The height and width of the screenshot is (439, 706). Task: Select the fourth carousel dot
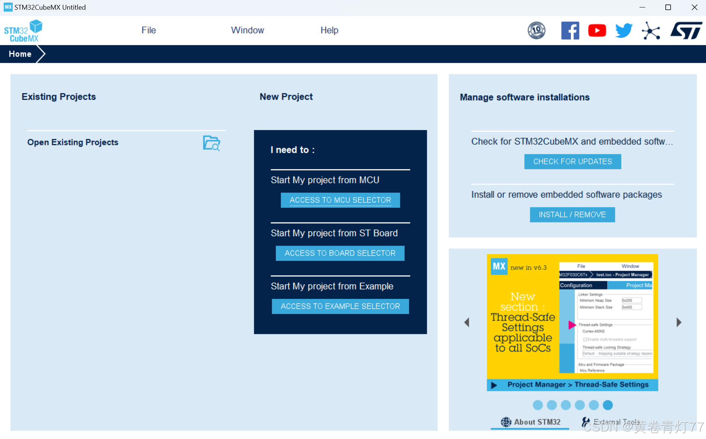580,405
